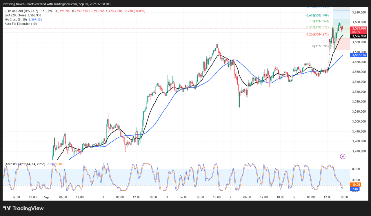This screenshot has height=216, width=371.
Task: Click the black 3,586.938 EMA axis label
Action: click(359, 36)
